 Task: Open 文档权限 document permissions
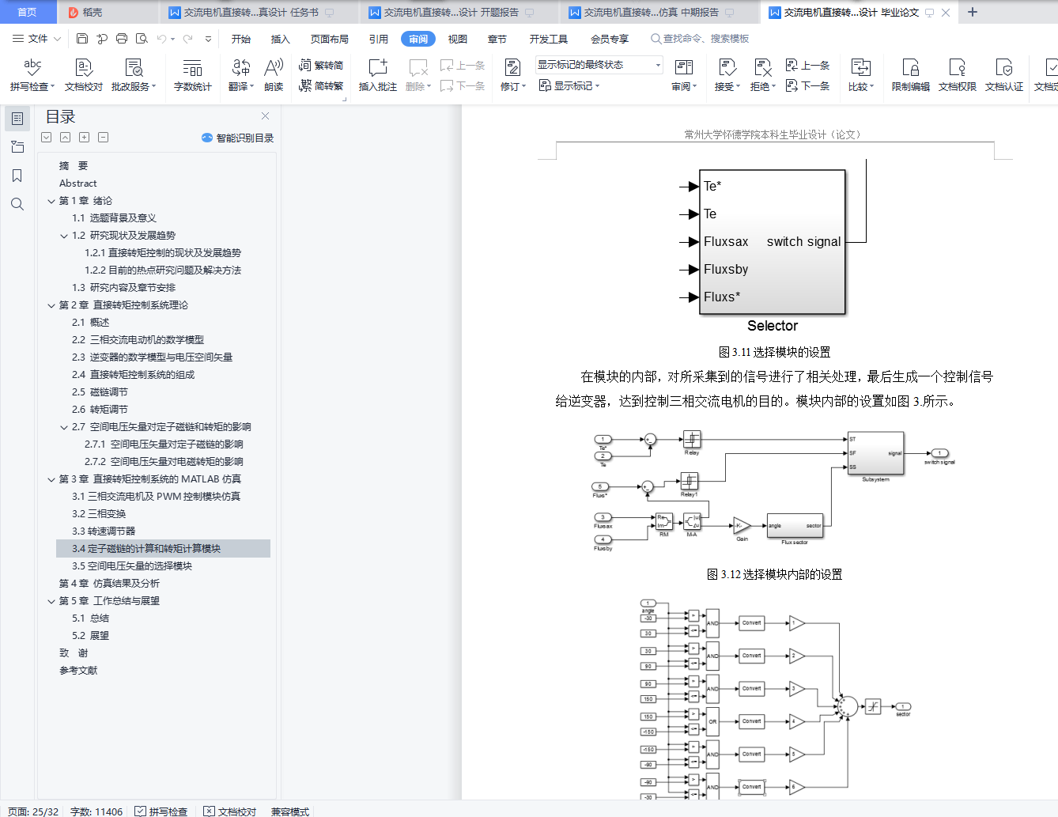click(x=957, y=75)
